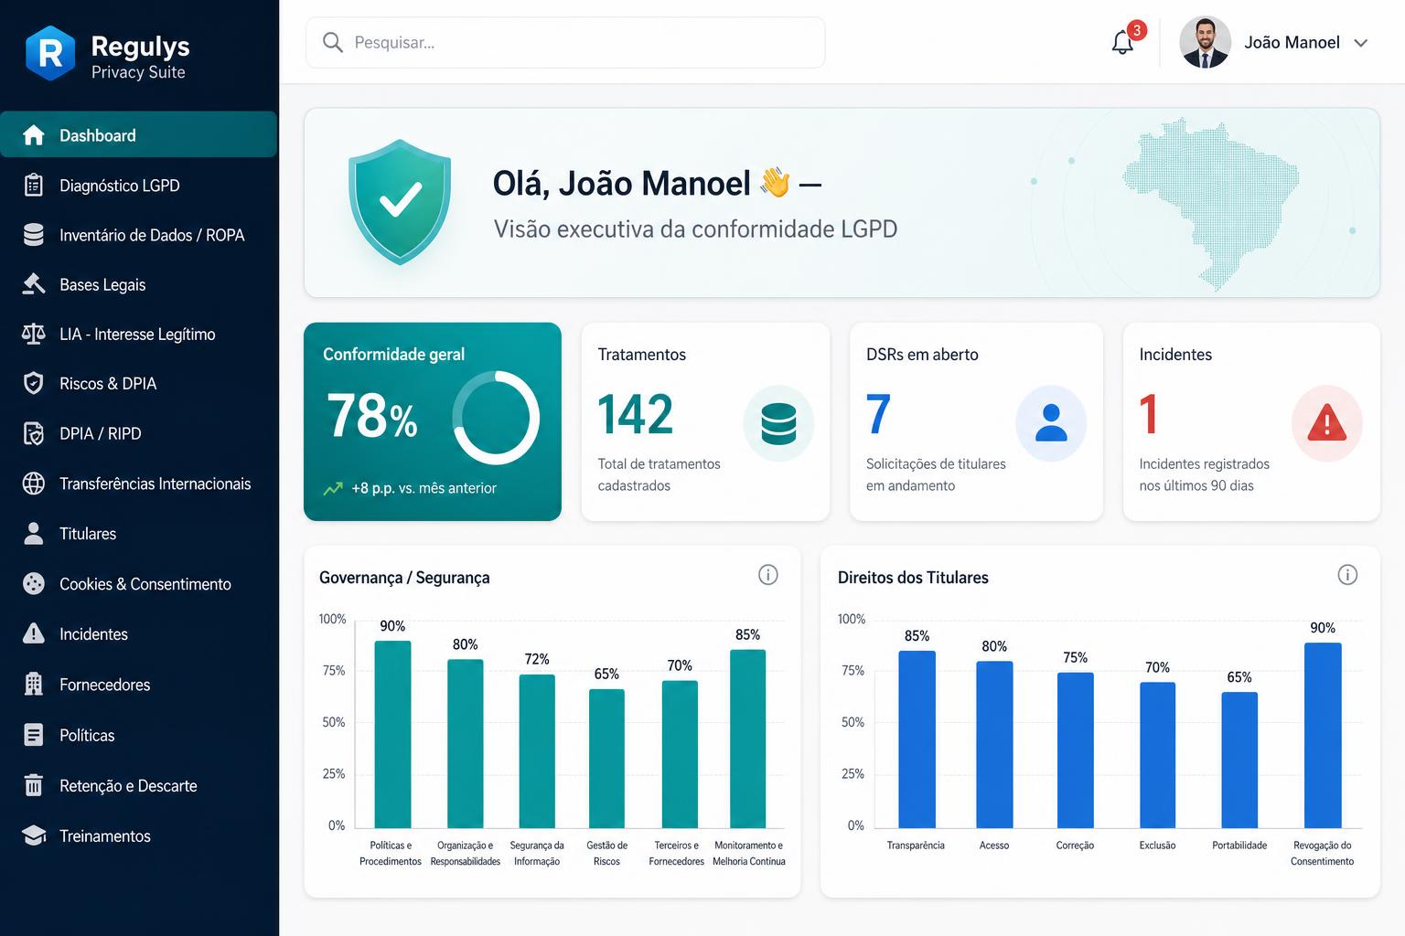Image resolution: width=1405 pixels, height=936 pixels.
Task: Click the 'Direitos dos Titulares' chart title
Action: click(x=913, y=578)
